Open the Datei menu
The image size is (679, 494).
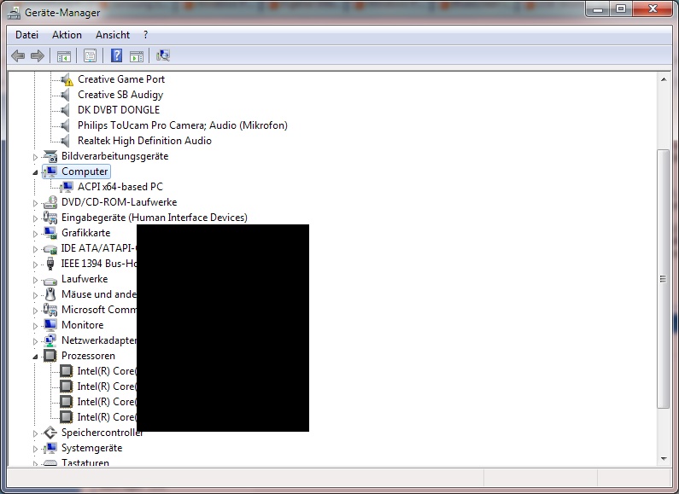(x=26, y=35)
